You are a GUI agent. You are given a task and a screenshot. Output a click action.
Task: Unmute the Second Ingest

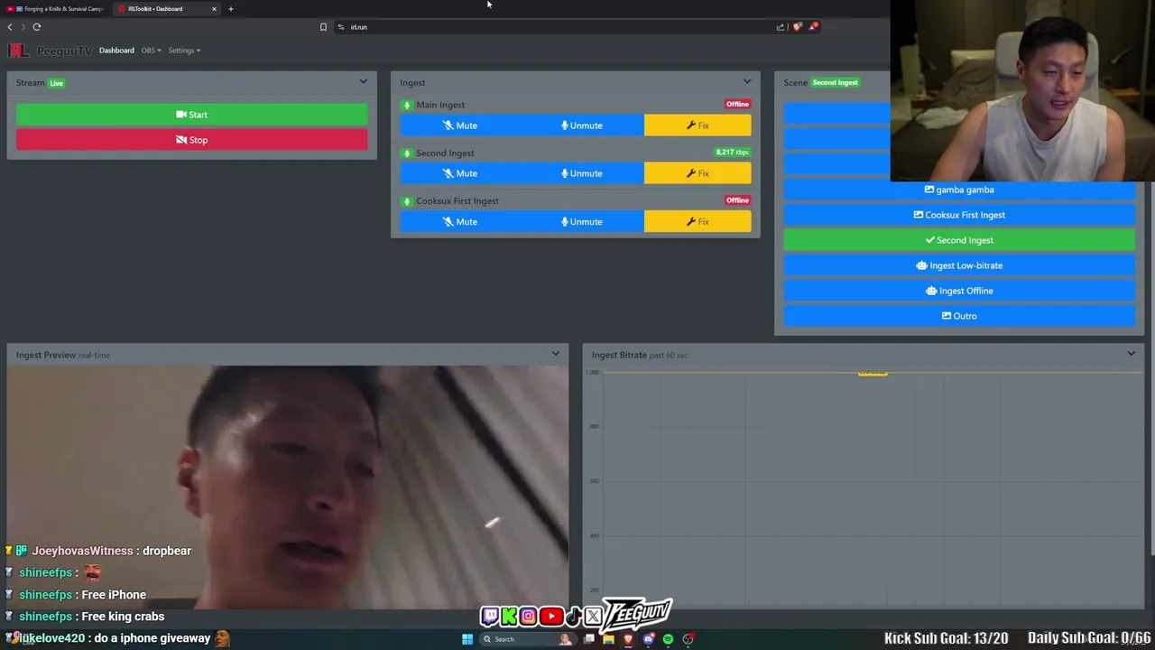(582, 173)
